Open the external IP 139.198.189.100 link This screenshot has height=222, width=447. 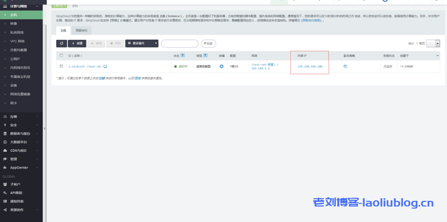click(x=310, y=67)
